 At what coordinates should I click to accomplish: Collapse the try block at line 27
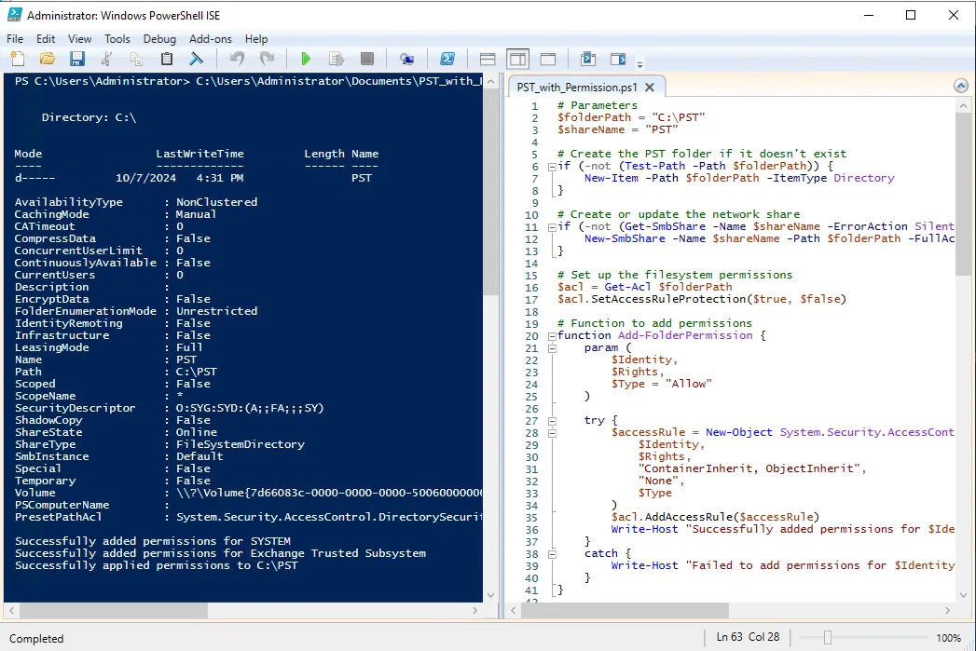click(552, 421)
